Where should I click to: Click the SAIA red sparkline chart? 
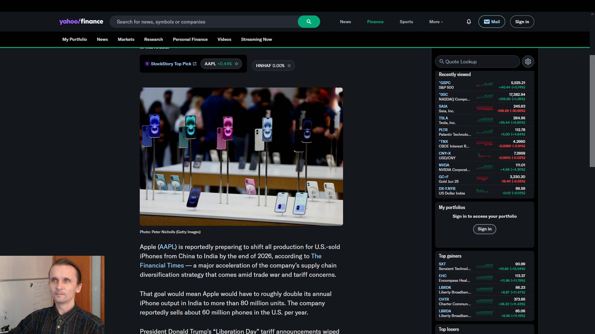[x=484, y=108]
